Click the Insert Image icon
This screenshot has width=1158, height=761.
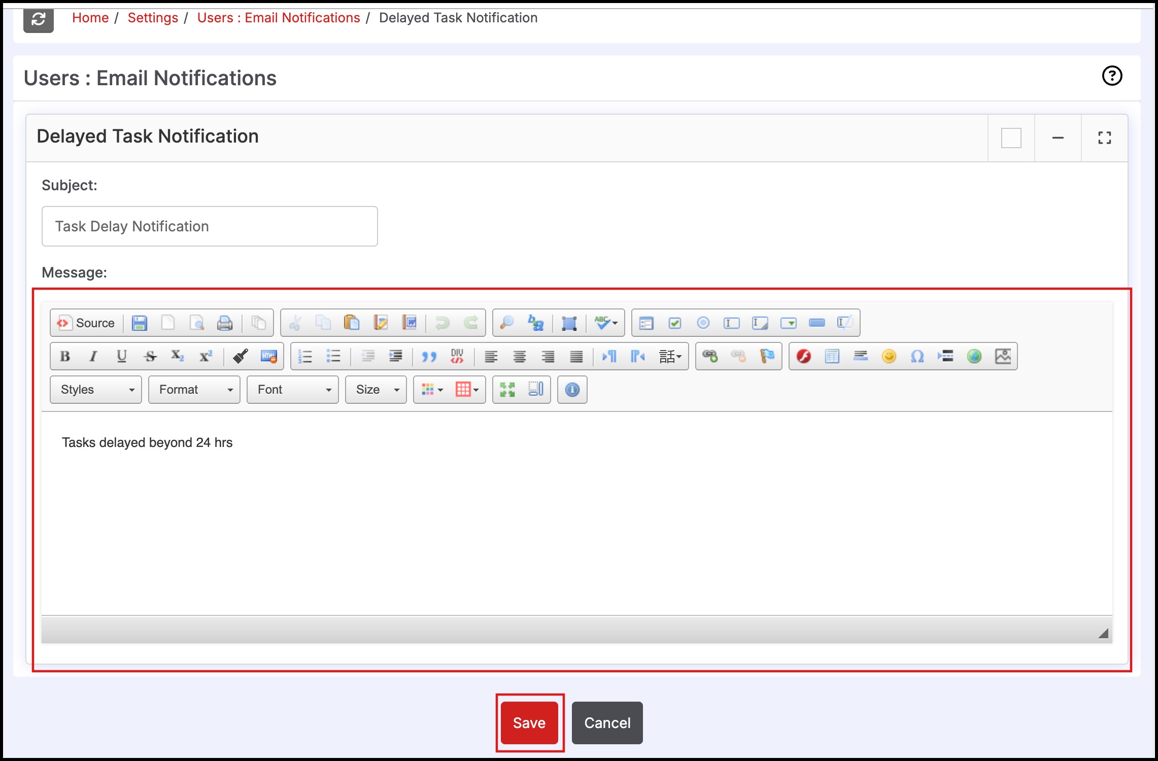(1003, 357)
